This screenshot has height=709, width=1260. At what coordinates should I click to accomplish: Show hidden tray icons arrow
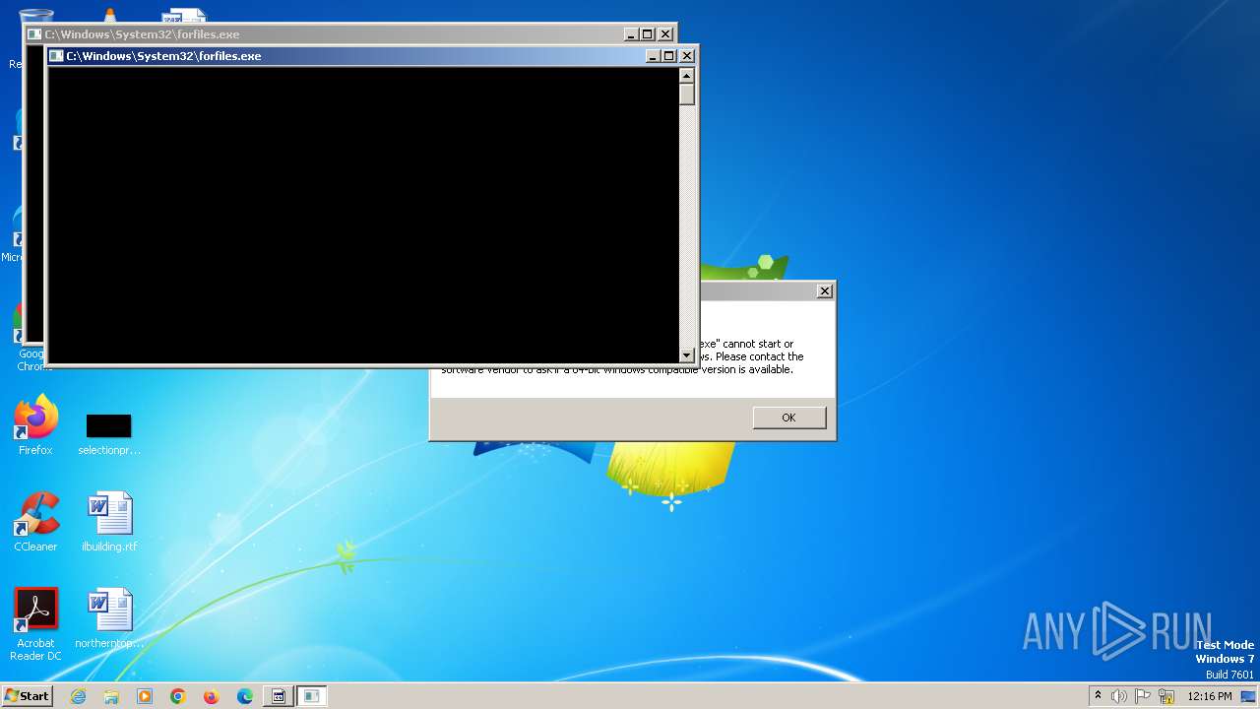1098,695
